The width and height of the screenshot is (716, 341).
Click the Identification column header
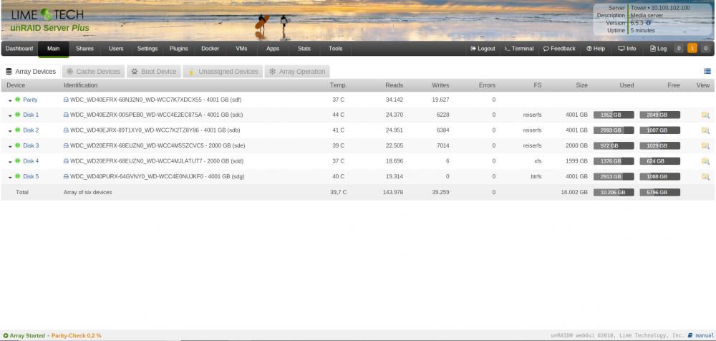pos(80,85)
